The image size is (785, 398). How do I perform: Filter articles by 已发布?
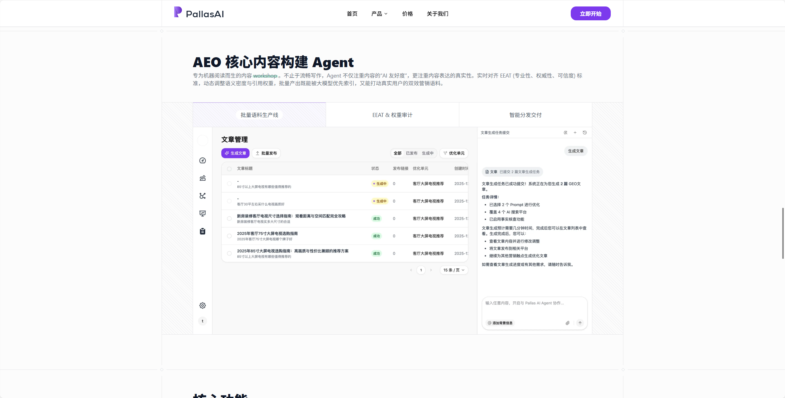[x=412, y=153]
